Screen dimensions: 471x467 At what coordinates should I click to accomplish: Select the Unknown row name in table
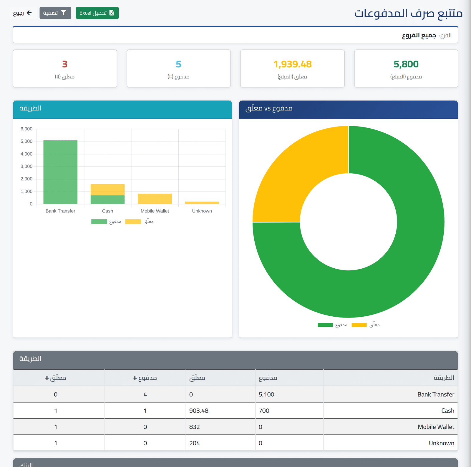coord(442,443)
